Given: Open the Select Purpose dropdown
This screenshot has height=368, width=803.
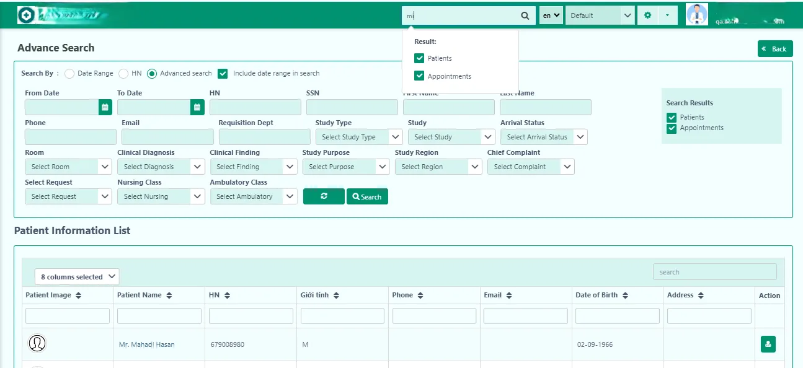Looking at the screenshot, I should (346, 167).
